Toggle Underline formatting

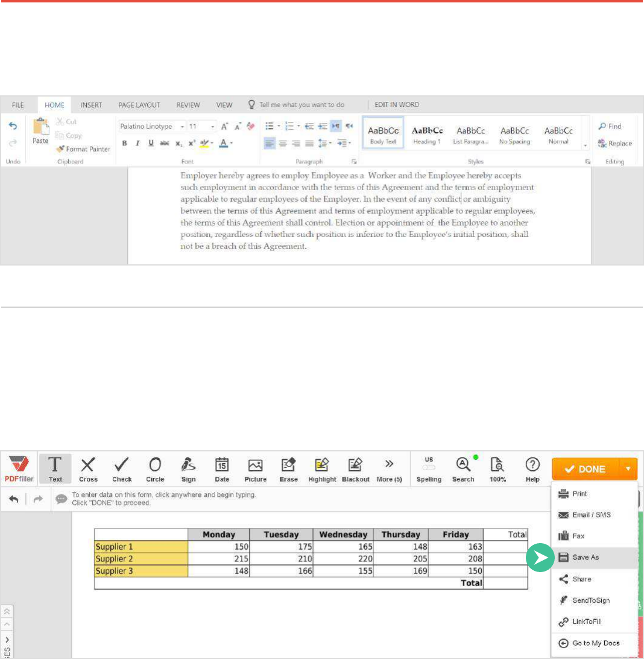click(x=151, y=143)
